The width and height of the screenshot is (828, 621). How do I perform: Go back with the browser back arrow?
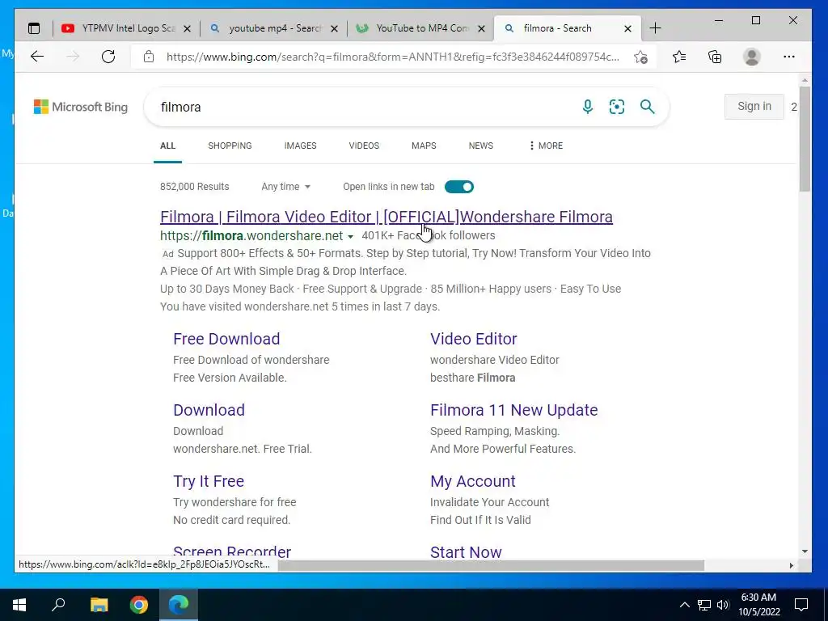coord(37,57)
